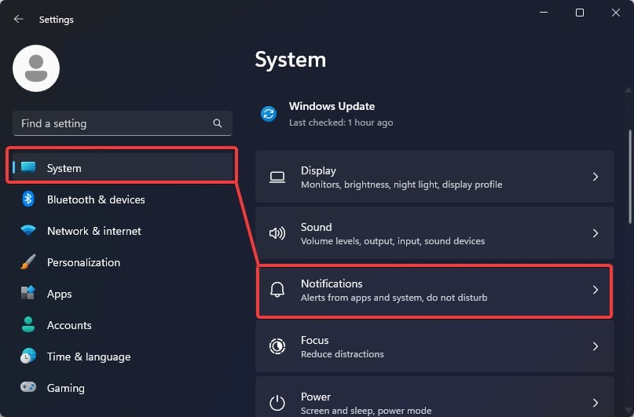Select Apps in the sidebar
The image size is (634, 417).
click(x=59, y=294)
